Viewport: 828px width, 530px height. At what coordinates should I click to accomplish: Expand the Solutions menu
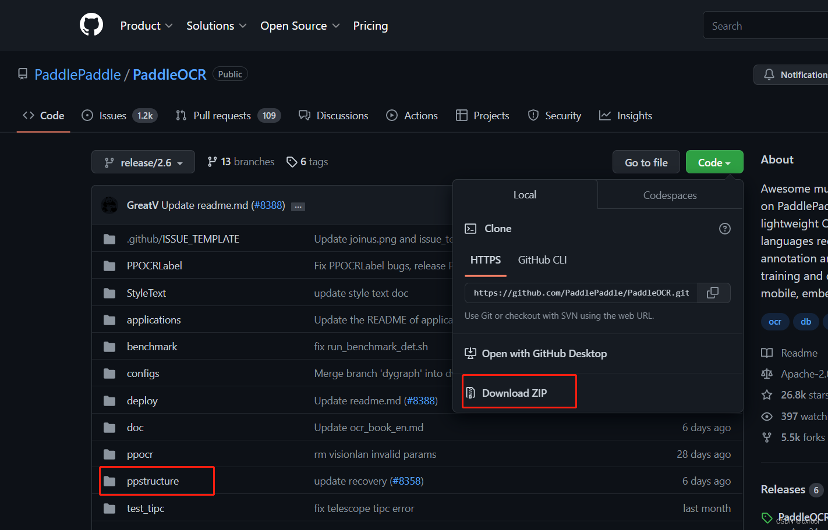tap(217, 26)
